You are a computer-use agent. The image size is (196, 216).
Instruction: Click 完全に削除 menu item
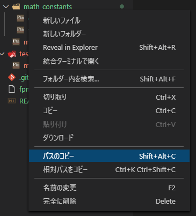click(109, 202)
